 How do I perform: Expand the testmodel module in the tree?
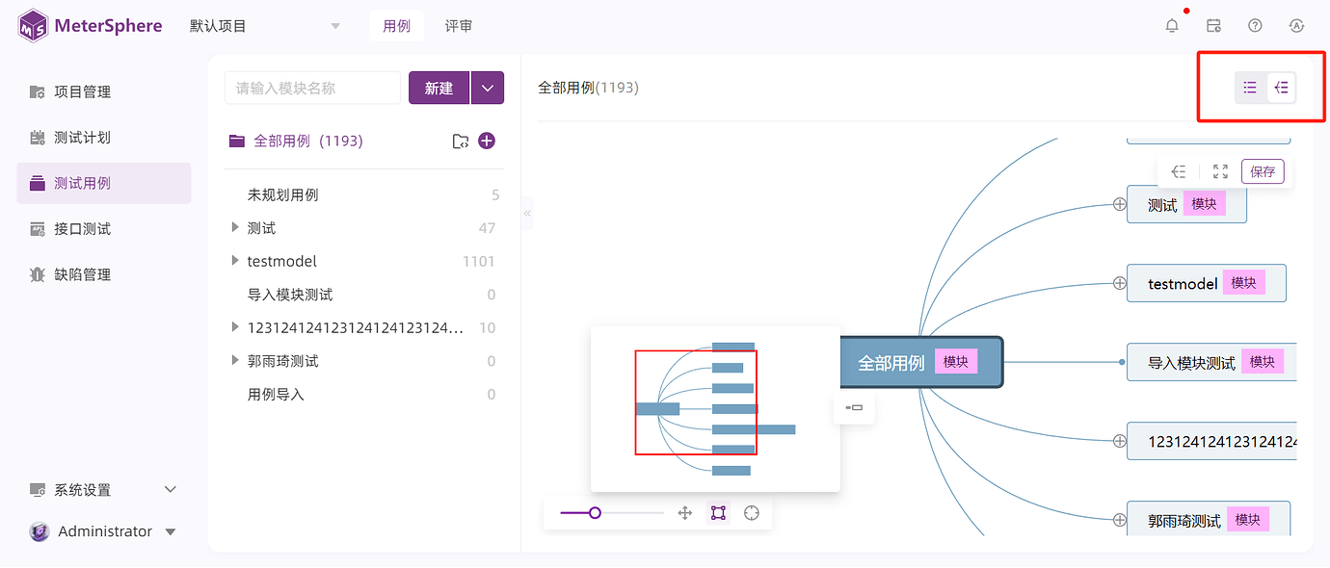(x=235, y=260)
